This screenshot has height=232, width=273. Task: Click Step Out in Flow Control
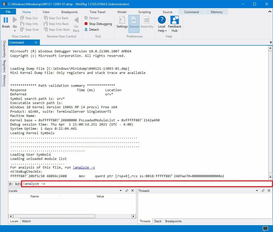[x=29, y=18]
